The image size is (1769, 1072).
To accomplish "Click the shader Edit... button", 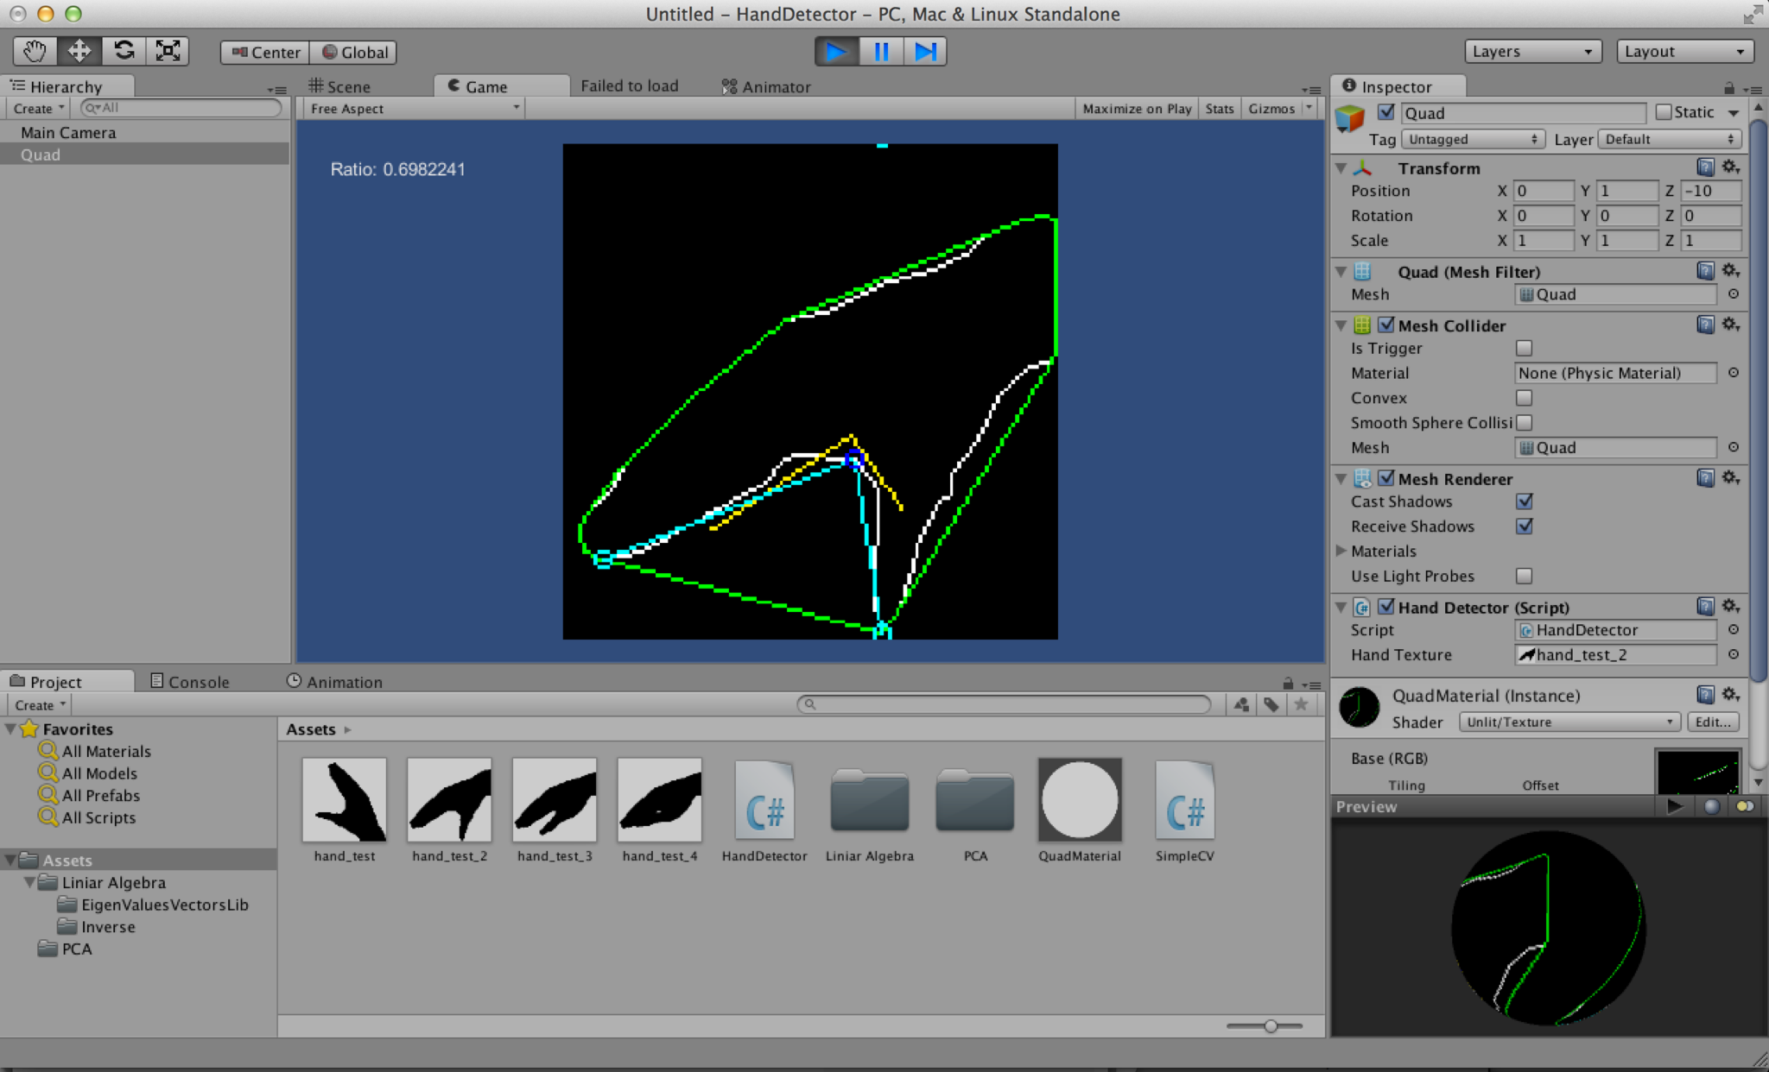I will [x=1713, y=722].
